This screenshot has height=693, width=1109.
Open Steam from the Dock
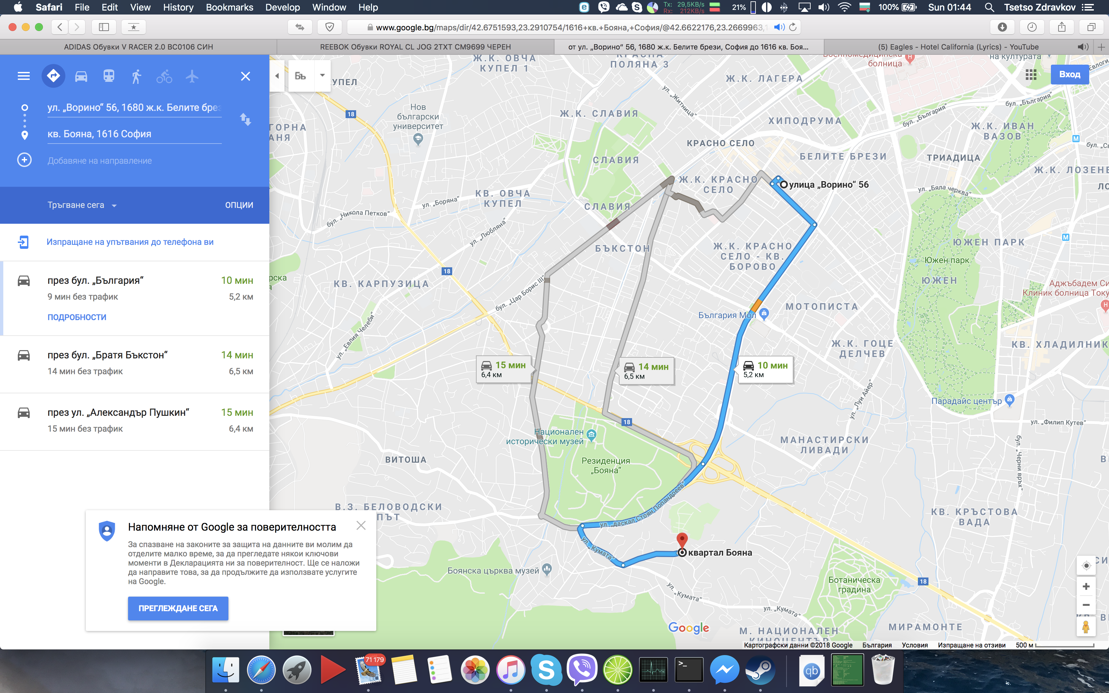tap(760, 670)
